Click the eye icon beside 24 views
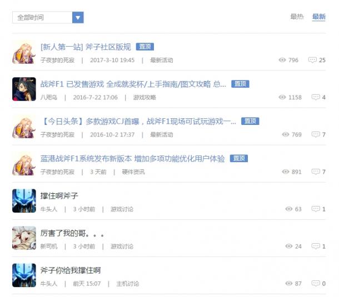339x297 pixels. 289,246
